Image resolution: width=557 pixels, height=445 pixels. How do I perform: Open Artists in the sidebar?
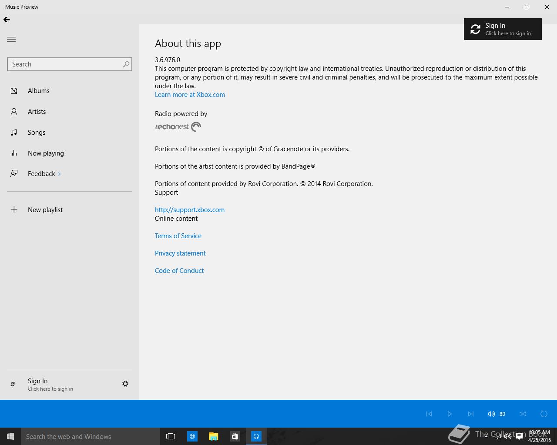pos(70,112)
